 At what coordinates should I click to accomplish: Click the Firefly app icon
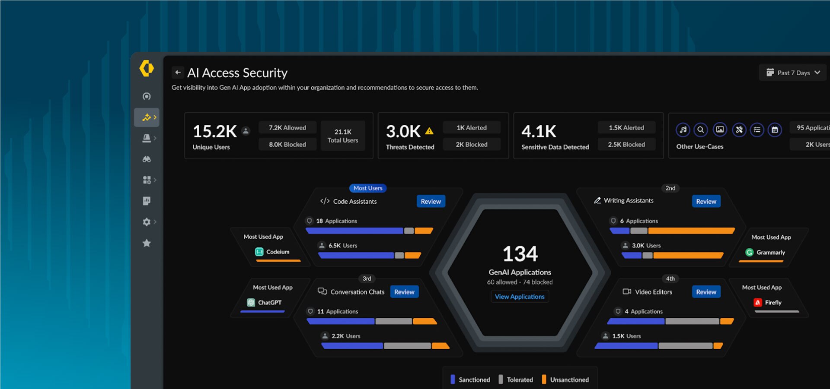pos(757,302)
